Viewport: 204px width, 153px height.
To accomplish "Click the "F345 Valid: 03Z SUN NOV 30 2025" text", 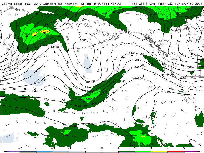I will pos(175,4).
